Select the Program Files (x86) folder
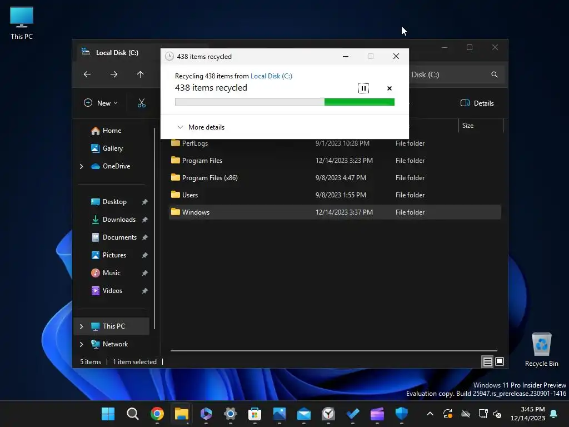This screenshot has height=427, width=569. [x=335, y=177]
